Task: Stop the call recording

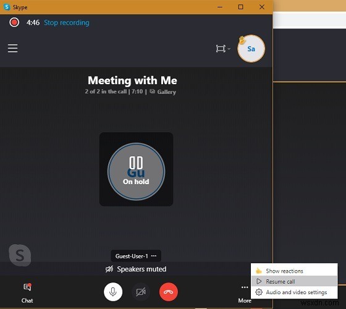Action: point(67,23)
